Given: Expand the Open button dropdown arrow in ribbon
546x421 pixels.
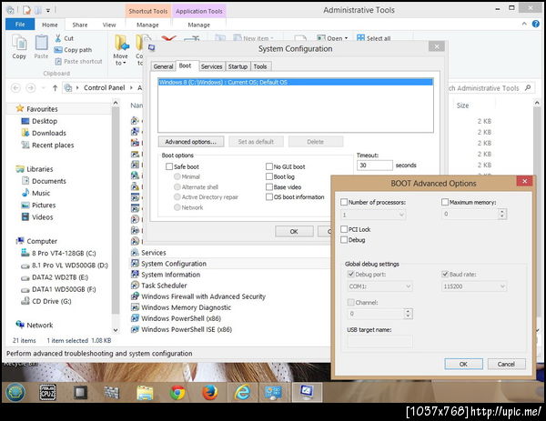Looking at the screenshot, I should tap(346, 38).
